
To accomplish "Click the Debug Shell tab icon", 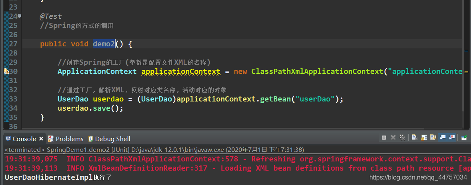I will pyautogui.click(x=90, y=139).
